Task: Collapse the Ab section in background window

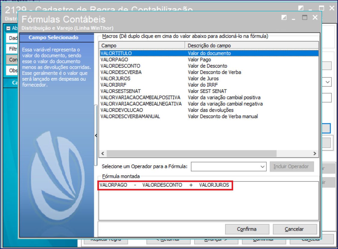Action: coord(8,28)
